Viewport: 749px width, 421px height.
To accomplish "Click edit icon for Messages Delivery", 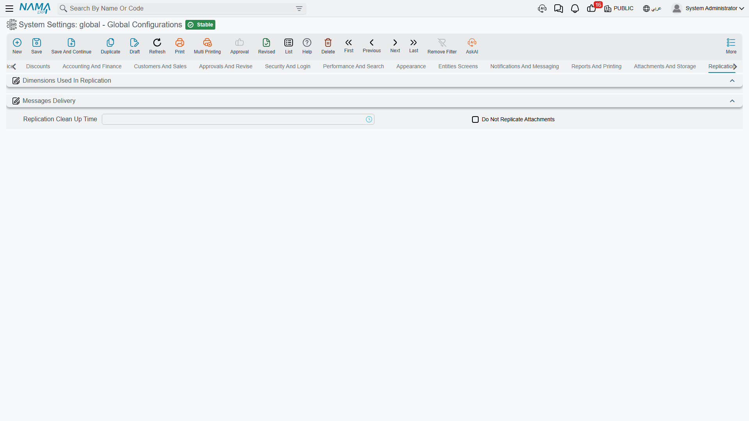I will tap(16, 101).
